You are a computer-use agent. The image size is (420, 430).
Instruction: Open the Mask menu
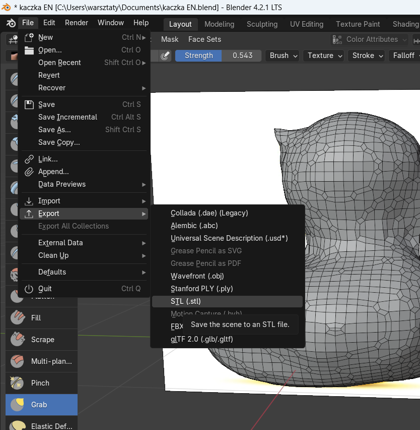pos(170,39)
